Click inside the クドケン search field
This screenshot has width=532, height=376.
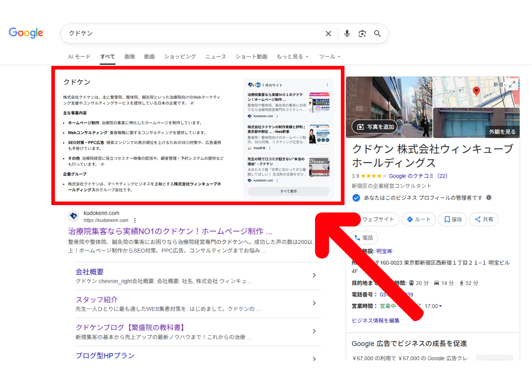[x=186, y=34]
